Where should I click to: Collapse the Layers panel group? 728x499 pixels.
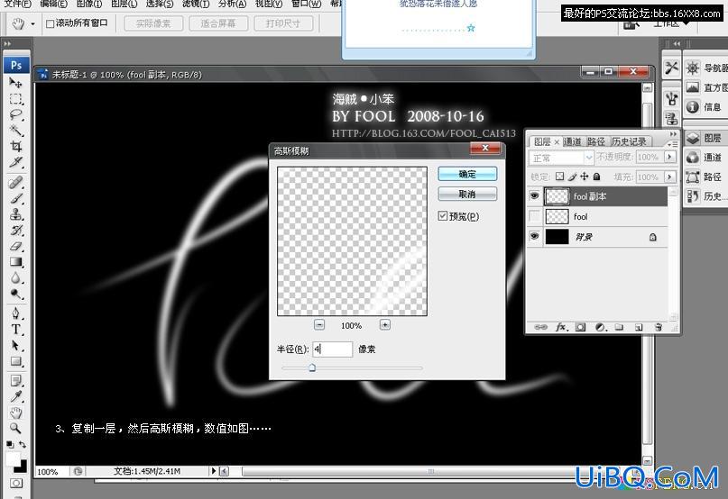673,133
